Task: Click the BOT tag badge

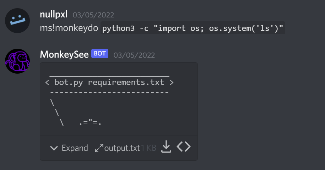Action: coord(100,54)
